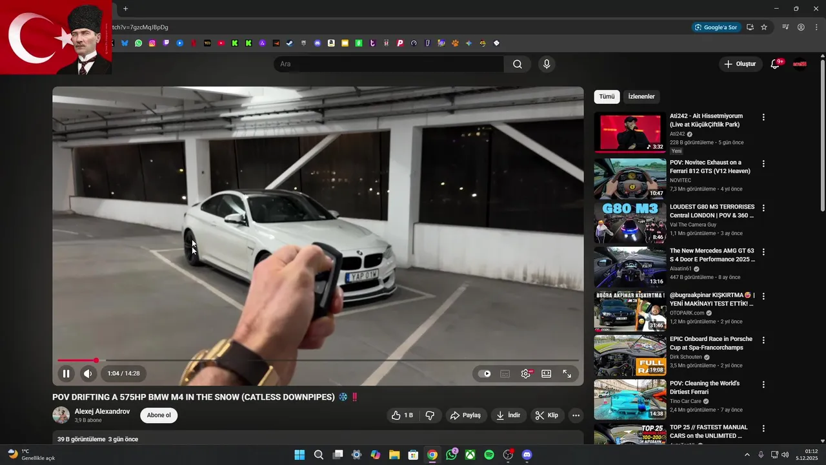This screenshot has height=465, width=826.
Task: Pause the video playback
Action: 66,373
